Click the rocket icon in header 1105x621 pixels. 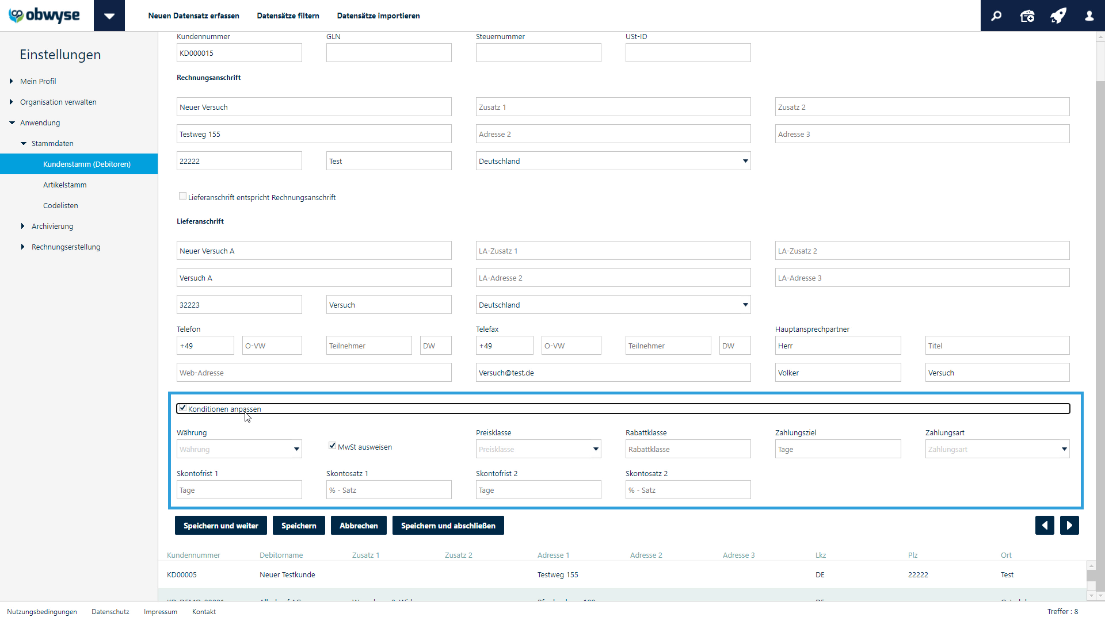click(1058, 16)
